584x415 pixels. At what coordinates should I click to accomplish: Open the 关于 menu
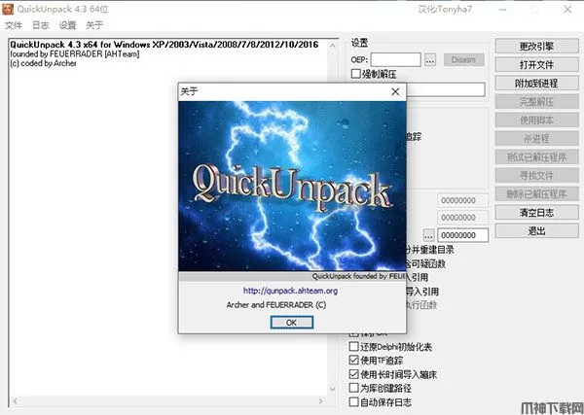coord(94,25)
